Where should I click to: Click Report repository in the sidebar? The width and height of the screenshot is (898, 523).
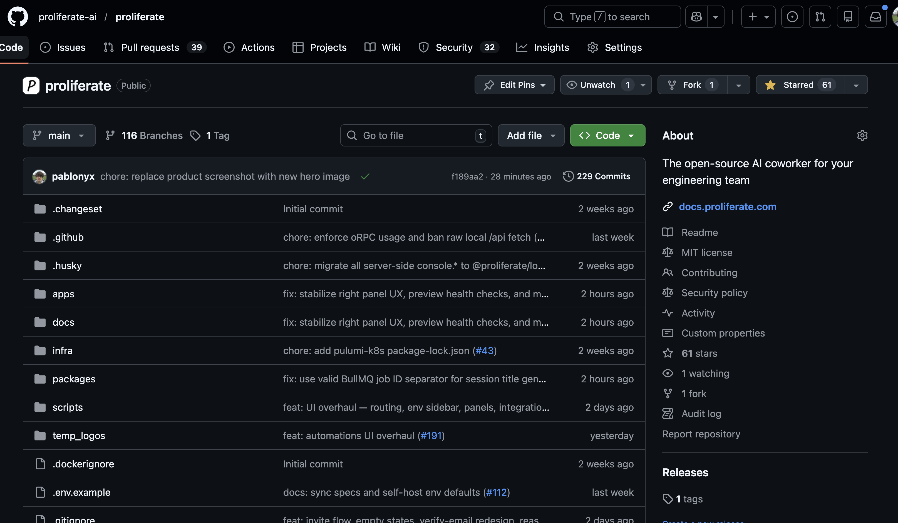coord(701,434)
